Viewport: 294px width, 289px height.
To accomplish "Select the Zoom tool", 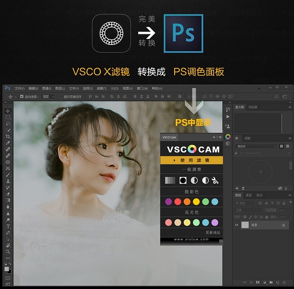I will [7, 252].
